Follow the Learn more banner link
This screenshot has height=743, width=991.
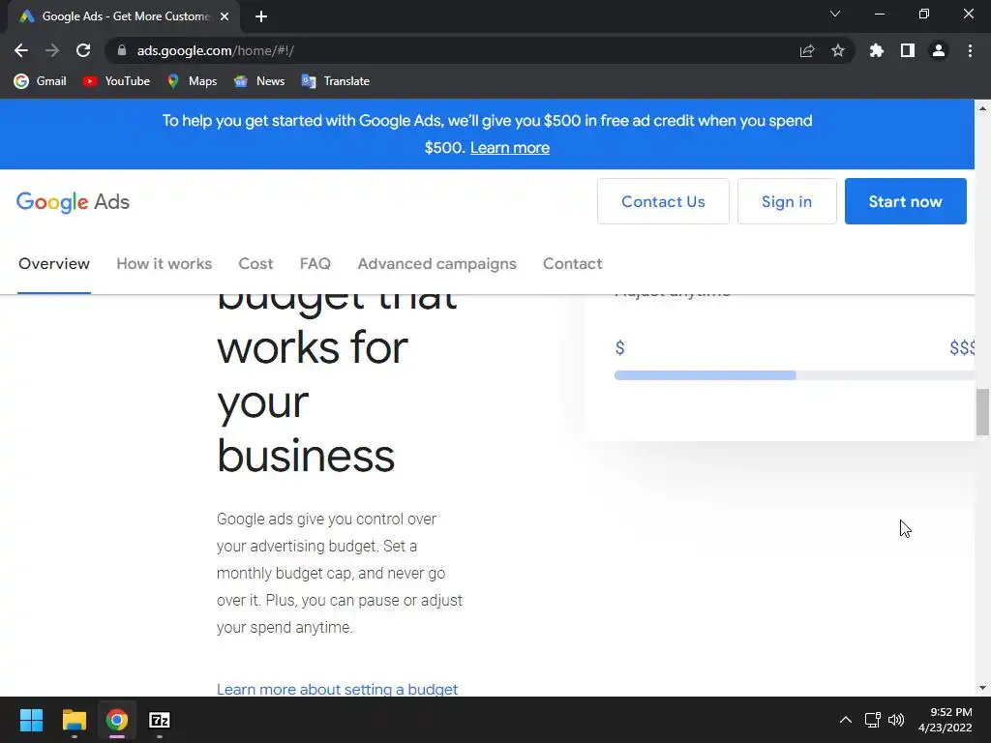510,148
